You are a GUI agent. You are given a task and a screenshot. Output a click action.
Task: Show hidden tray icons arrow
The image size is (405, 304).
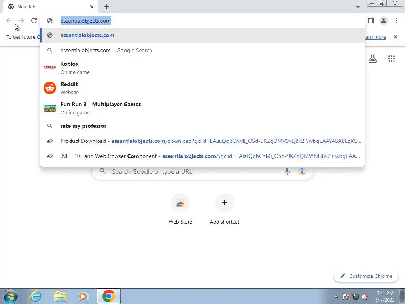click(x=336, y=296)
